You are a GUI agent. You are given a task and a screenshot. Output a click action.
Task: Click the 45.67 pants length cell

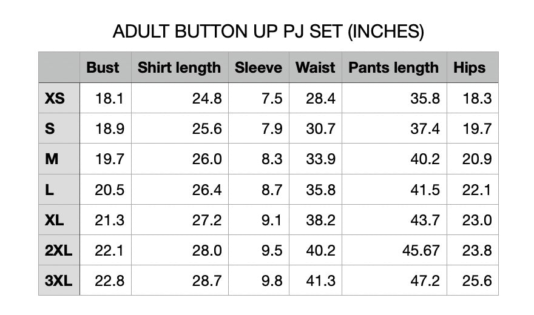[x=421, y=250]
